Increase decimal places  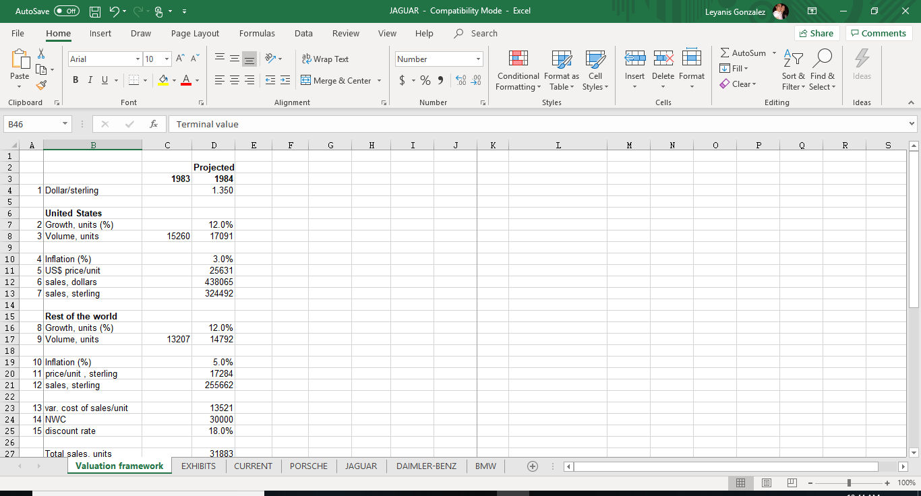[x=462, y=80]
